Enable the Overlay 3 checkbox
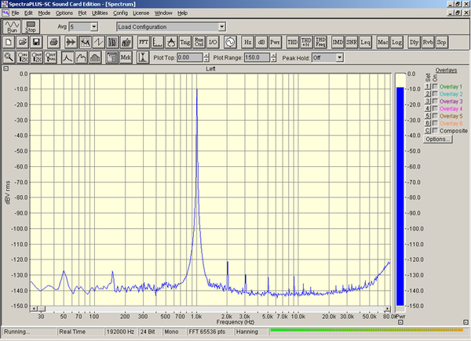Screen dimensions: 471x341 point(435,101)
